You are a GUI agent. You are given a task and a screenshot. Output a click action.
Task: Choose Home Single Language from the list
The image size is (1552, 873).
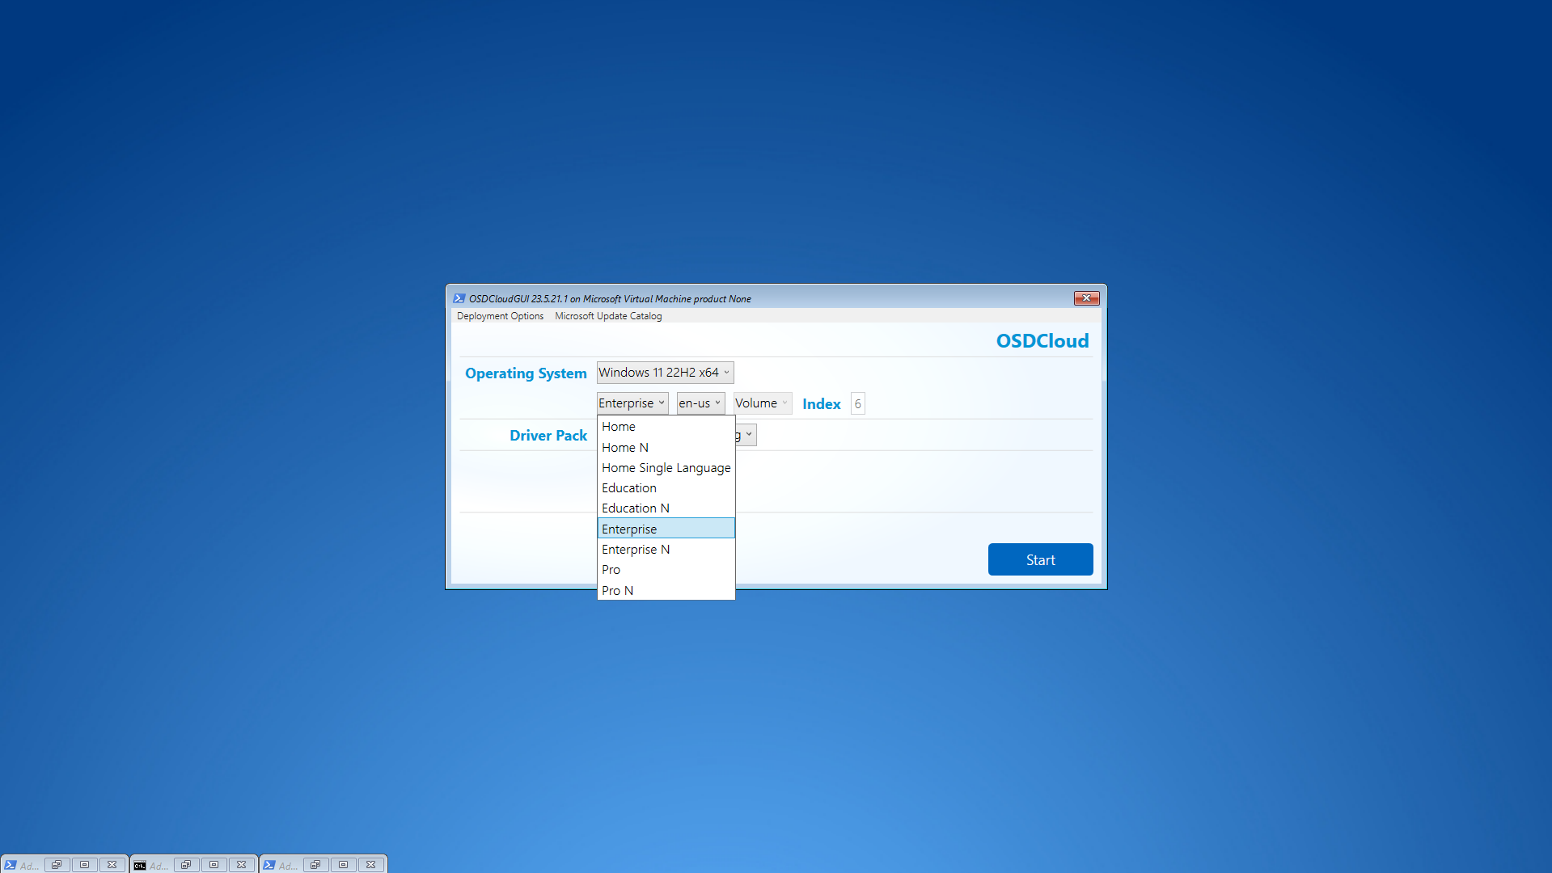[x=666, y=468]
